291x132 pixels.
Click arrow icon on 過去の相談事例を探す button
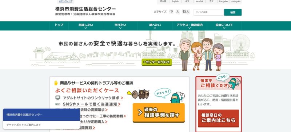point(140,112)
